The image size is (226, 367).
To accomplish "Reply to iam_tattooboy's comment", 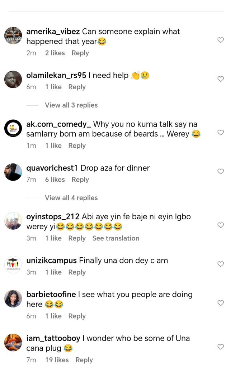I will (x=84, y=360).
